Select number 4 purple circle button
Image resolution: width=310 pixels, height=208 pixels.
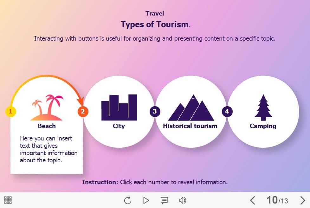(x=227, y=111)
